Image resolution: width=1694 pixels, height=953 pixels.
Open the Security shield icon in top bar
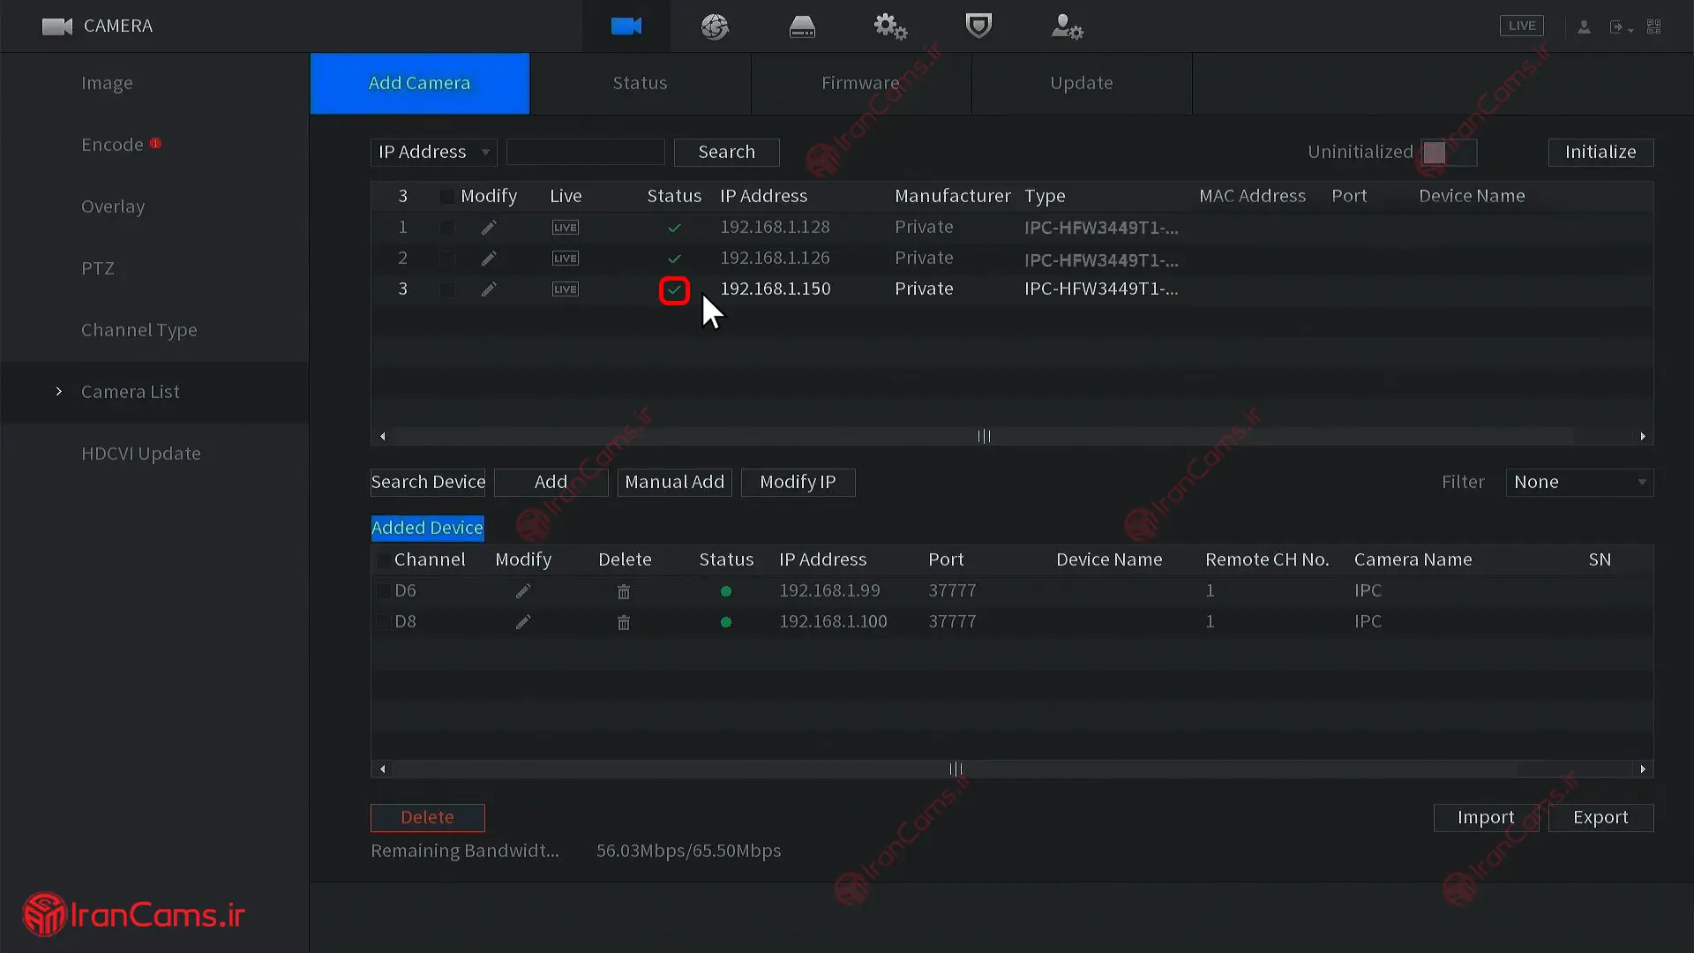tap(978, 26)
